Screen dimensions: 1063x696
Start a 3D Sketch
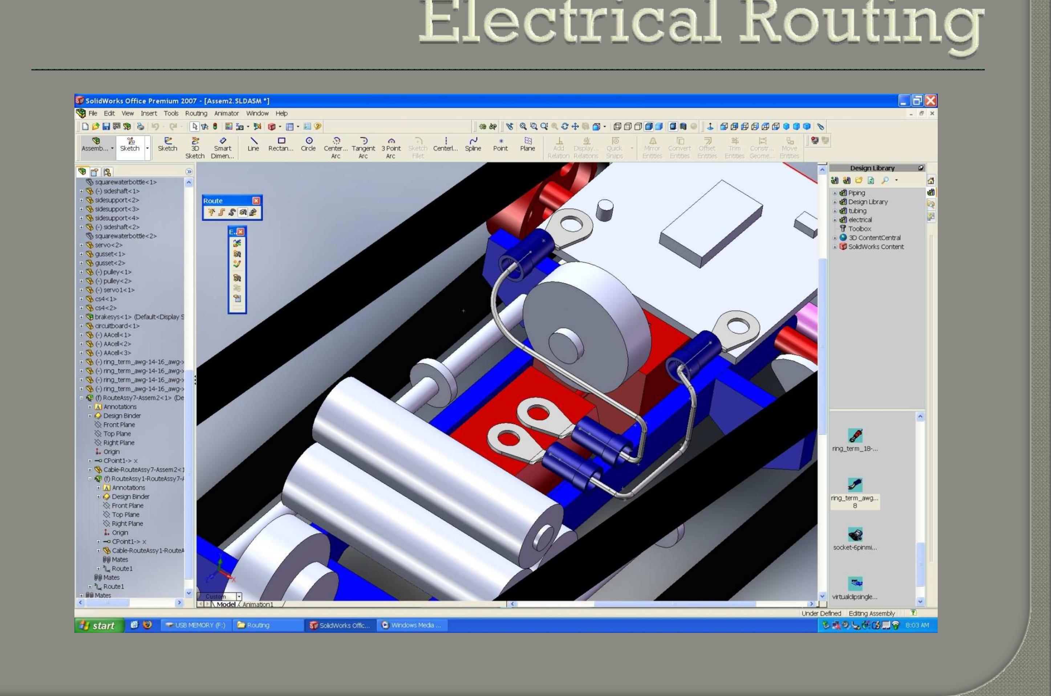pyautogui.click(x=195, y=148)
